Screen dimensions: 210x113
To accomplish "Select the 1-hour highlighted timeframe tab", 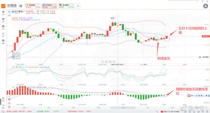I will [123, 107].
